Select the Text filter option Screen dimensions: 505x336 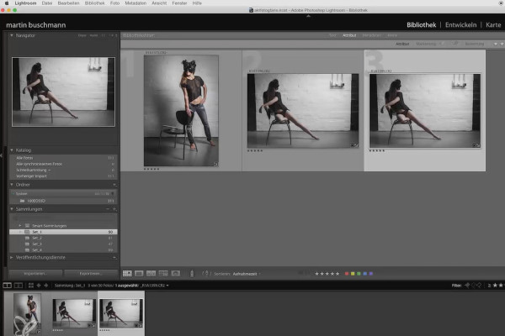(332, 35)
